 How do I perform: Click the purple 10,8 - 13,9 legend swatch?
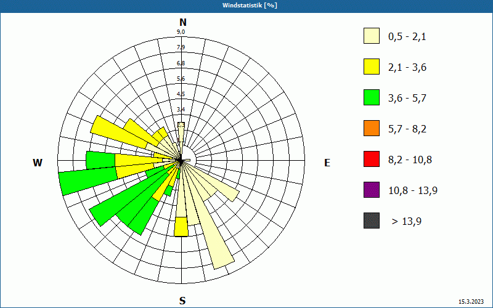click(372, 190)
